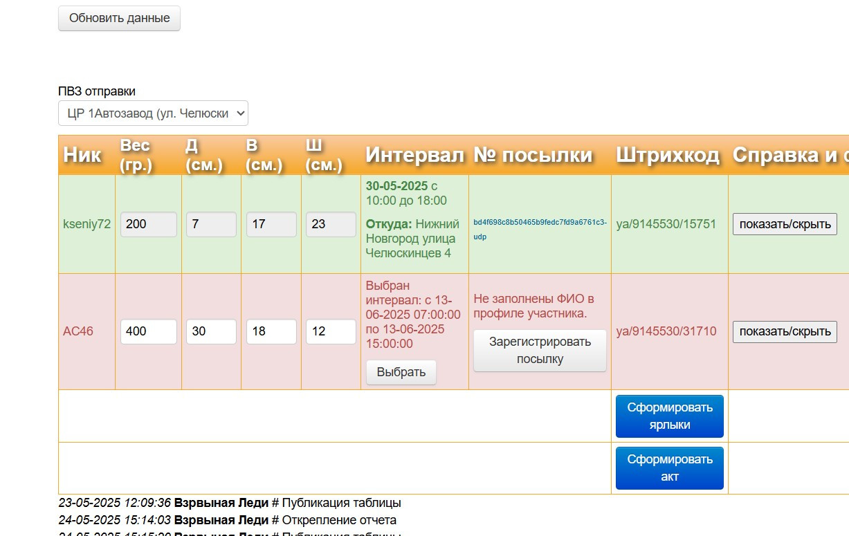The width and height of the screenshot is (849, 536).
Task: Click weight field with value 200
Action: point(149,224)
